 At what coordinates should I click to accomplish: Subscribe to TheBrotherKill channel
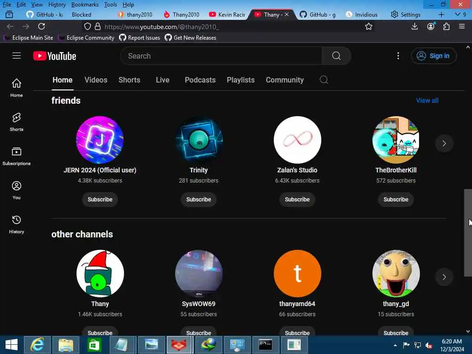[x=396, y=199]
